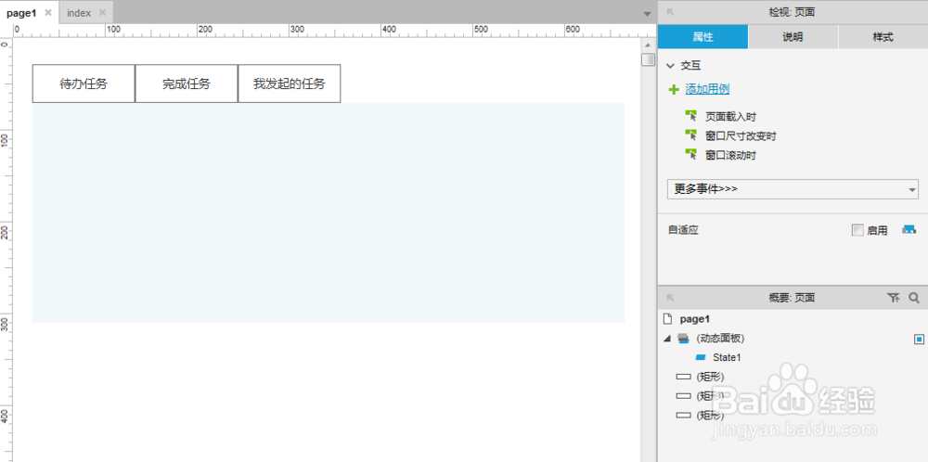928x462 pixels.
Task: Select the 窗口滚动时 event
Action: point(730,156)
